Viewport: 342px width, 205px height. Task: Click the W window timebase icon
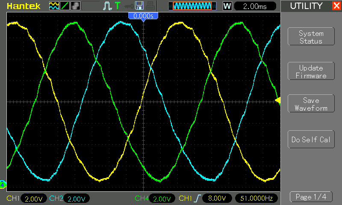pos(227,6)
